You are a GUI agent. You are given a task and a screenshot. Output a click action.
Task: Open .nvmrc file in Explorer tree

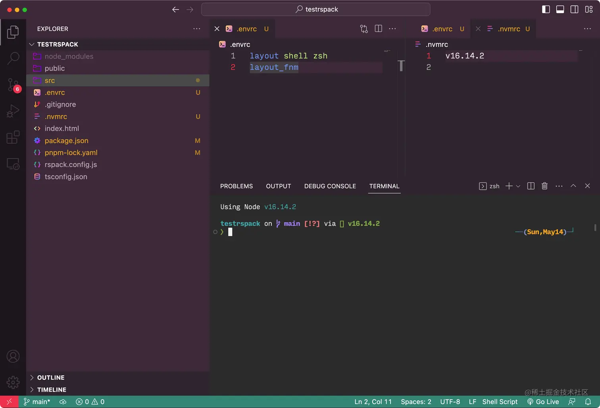coord(118,117)
